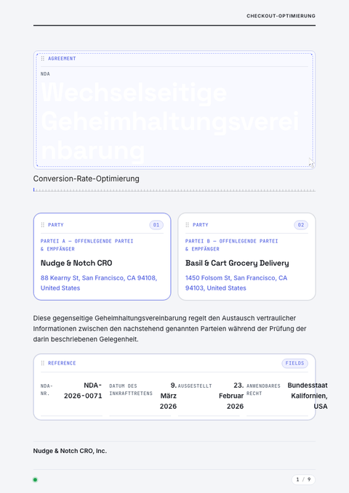Click drag handle on second Party card
This screenshot has width=349, height=493.
click(x=187, y=225)
